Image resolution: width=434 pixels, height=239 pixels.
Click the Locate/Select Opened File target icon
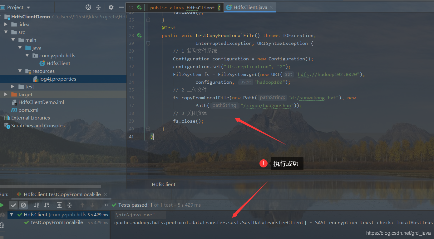point(88,7)
